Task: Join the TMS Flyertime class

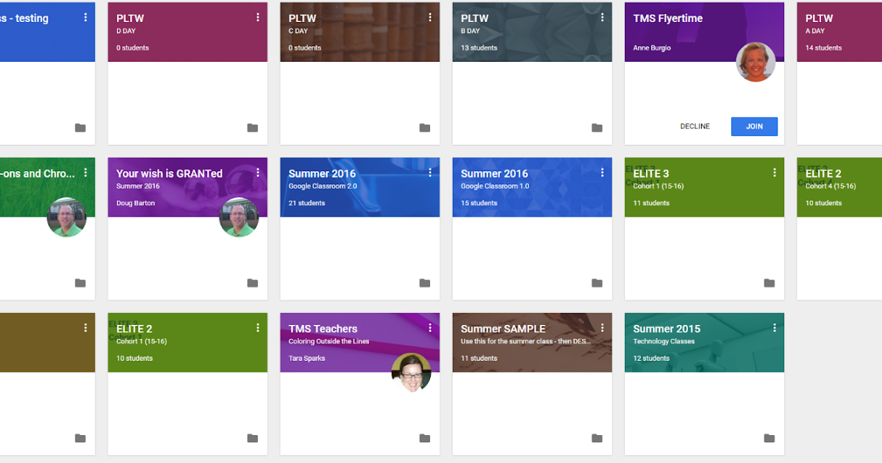Action: (754, 126)
